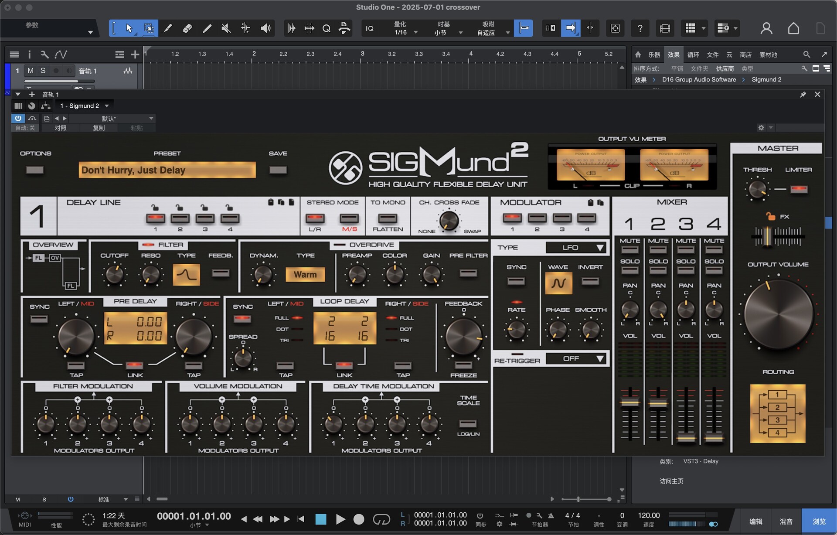Open the 时基 小节 timebase dropdown
837x535 pixels.
pyautogui.click(x=448, y=29)
